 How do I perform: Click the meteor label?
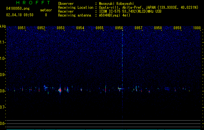pos(46,10)
